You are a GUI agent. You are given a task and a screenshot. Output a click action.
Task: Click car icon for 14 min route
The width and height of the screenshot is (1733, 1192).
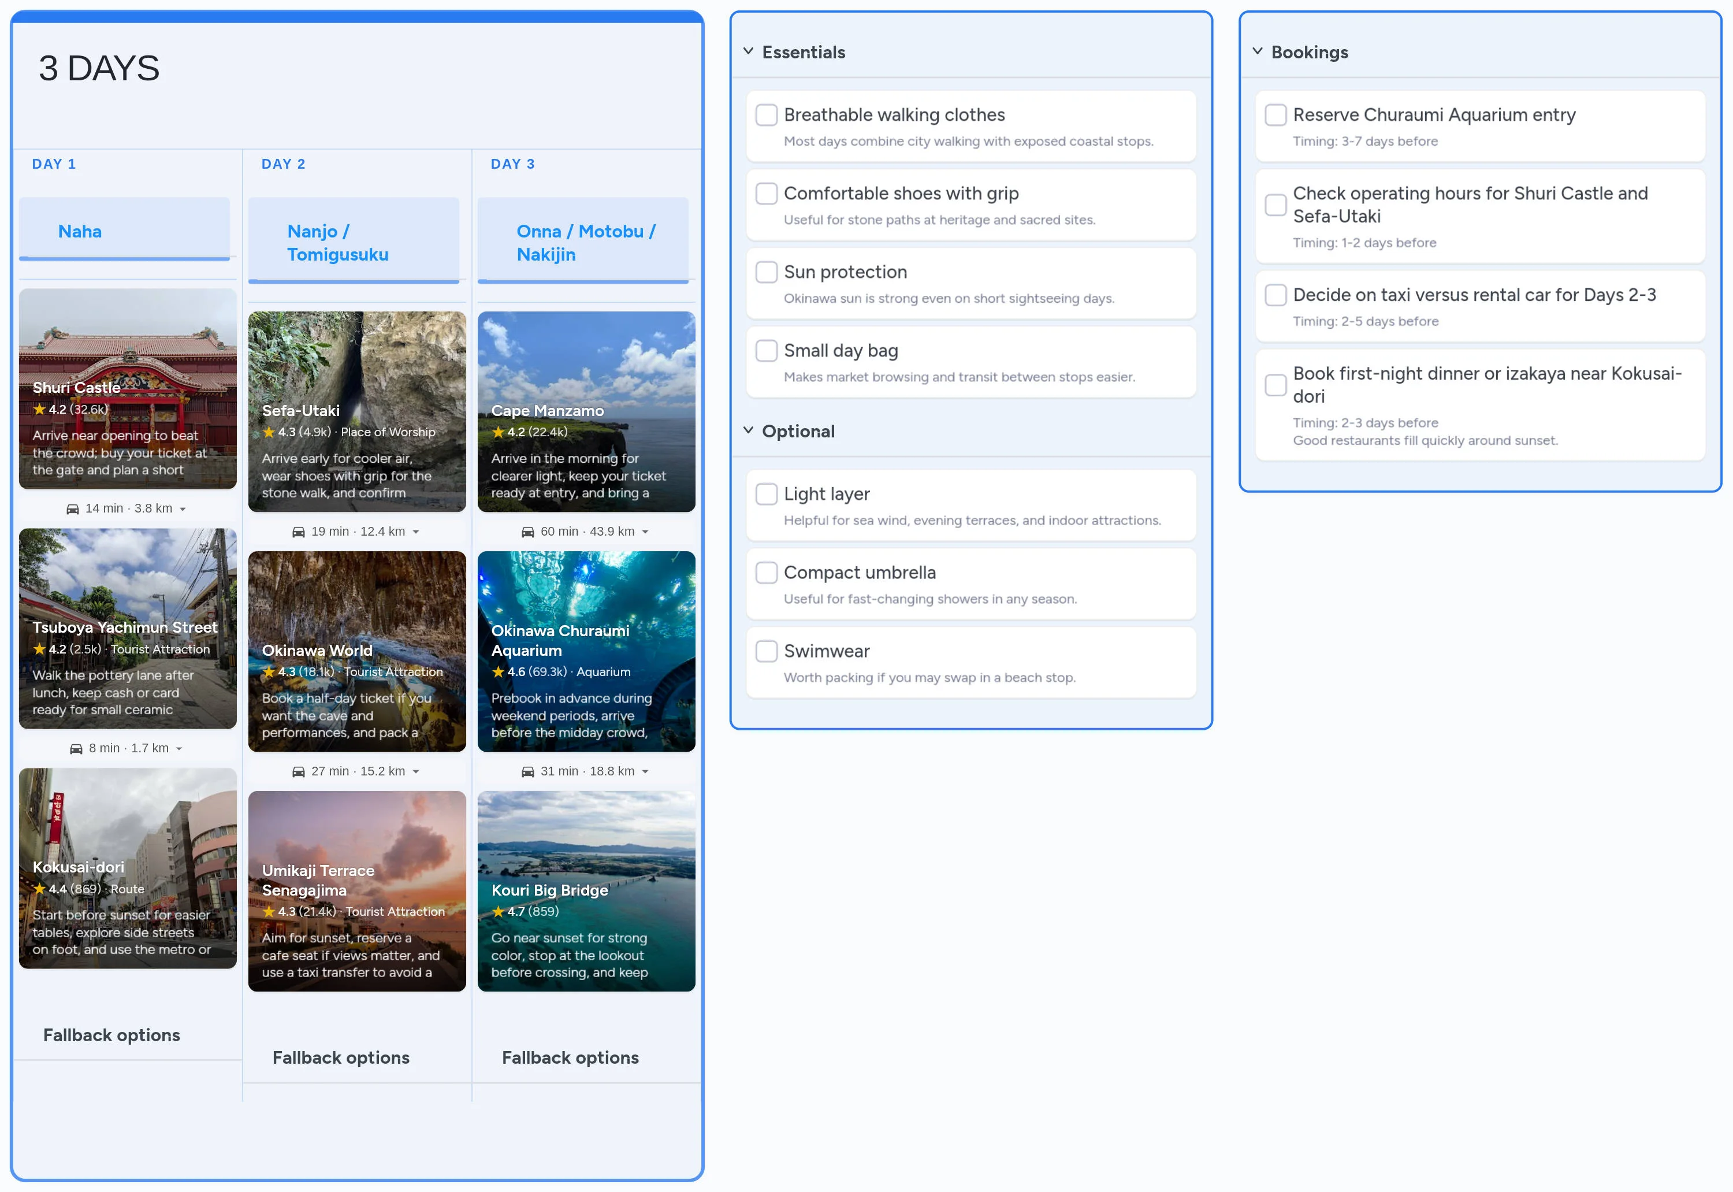[72, 508]
